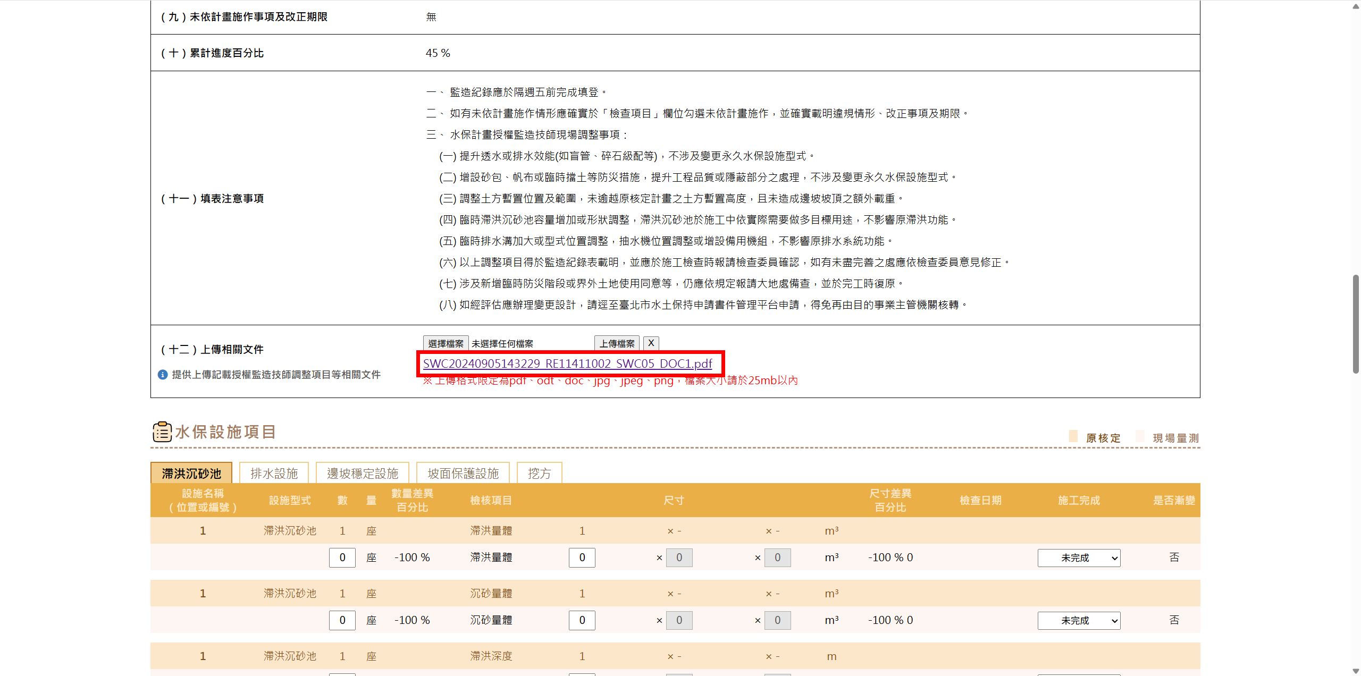Click the 原核定 legend color swatch
Viewport: 1361px width, 676px height.
click(1073, 437)
